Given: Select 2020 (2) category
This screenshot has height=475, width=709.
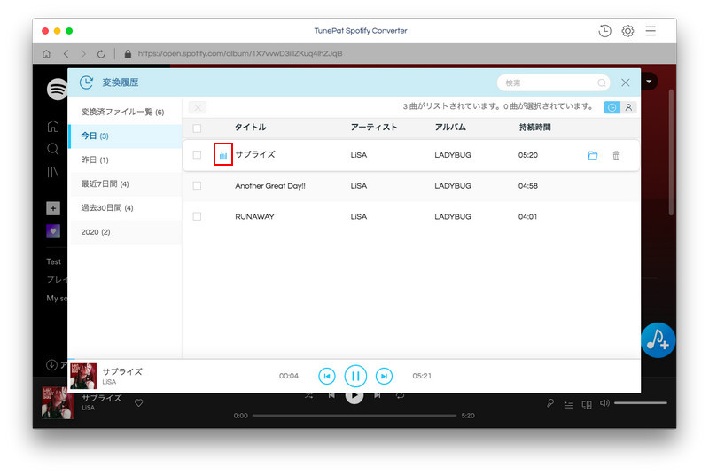Looking at the screenshot, I should point(125,232).
